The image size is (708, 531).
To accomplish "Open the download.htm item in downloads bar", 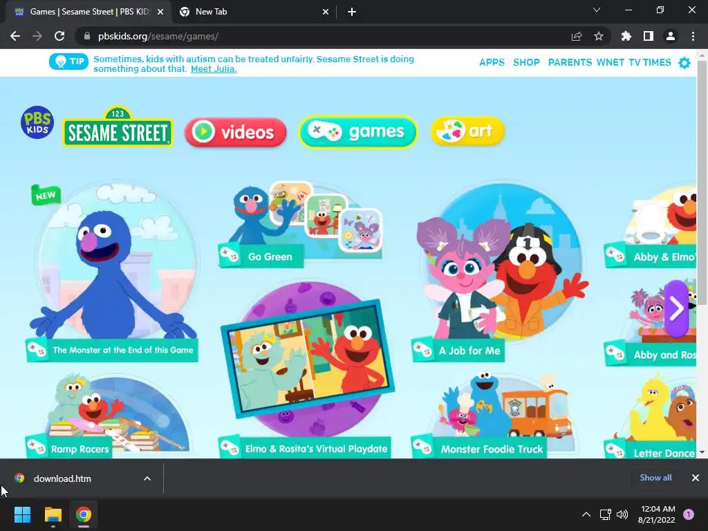I will (x=62, y=478).
